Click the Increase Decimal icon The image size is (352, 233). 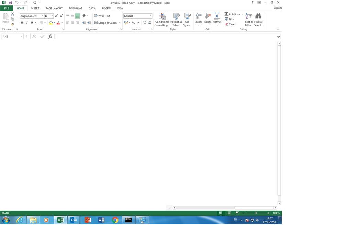[x=145, y=23]
